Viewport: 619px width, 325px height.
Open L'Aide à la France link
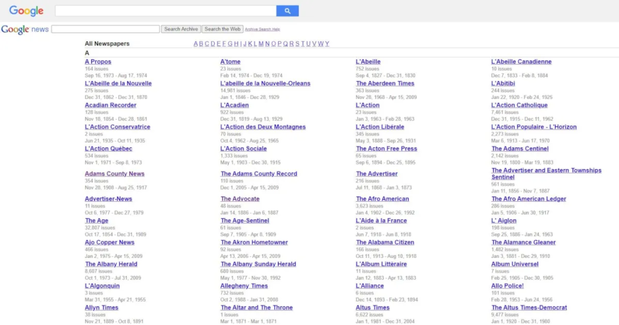coord(381,220)
